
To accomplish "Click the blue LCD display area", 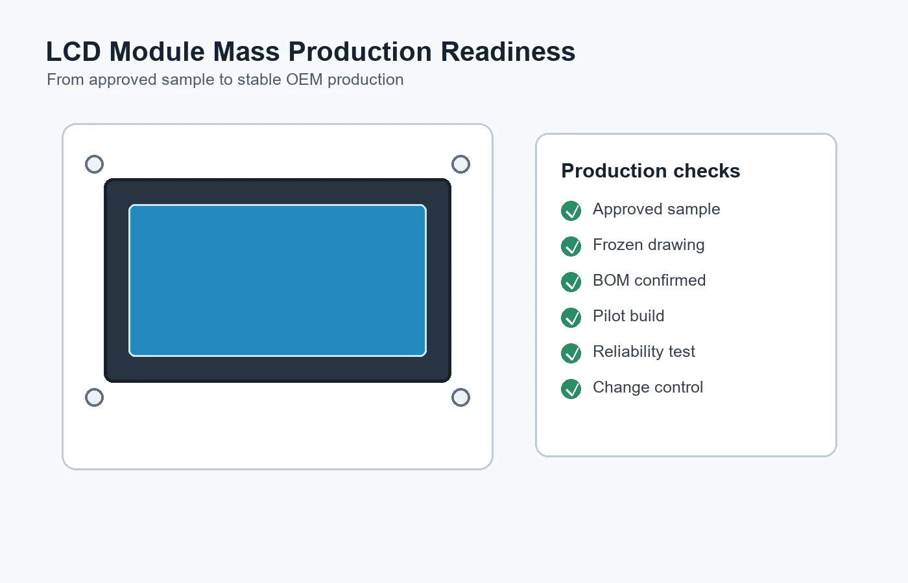I will (278, 280).
